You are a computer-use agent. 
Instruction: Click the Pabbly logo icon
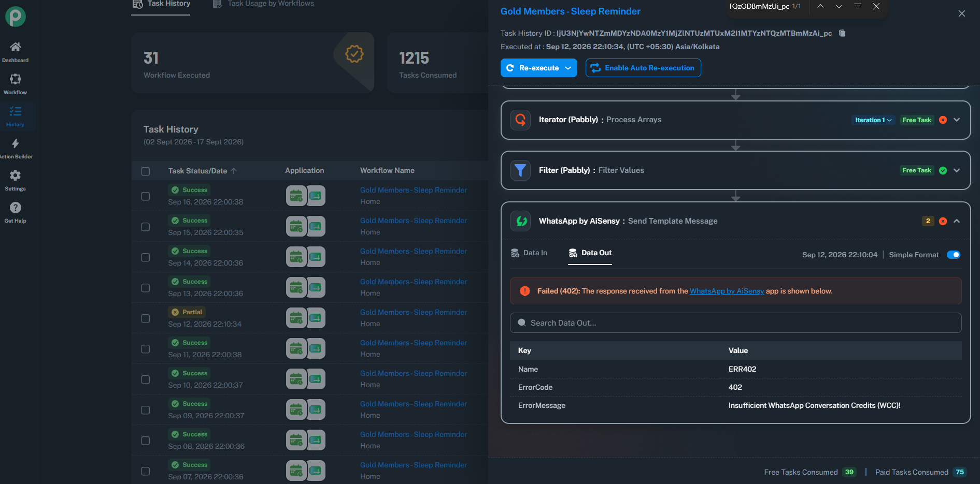pyautogui.click(x=16, y=17)
